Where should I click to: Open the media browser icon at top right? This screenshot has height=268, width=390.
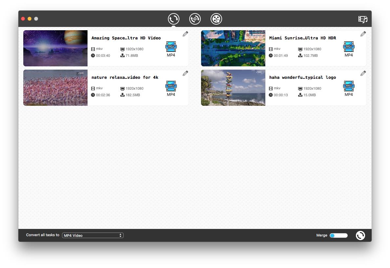tap(363, 19)
